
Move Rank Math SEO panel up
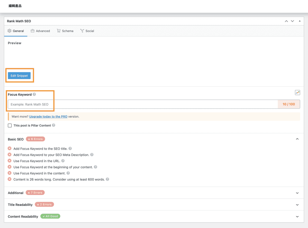point(286,21)
